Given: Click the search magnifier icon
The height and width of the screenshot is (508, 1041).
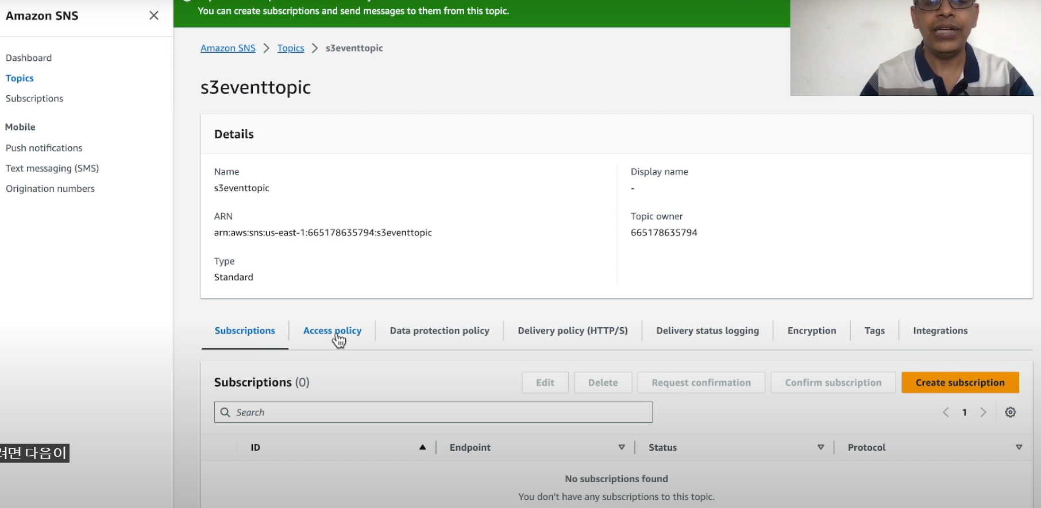Looking at the screenshot, I should click(225, 412).
